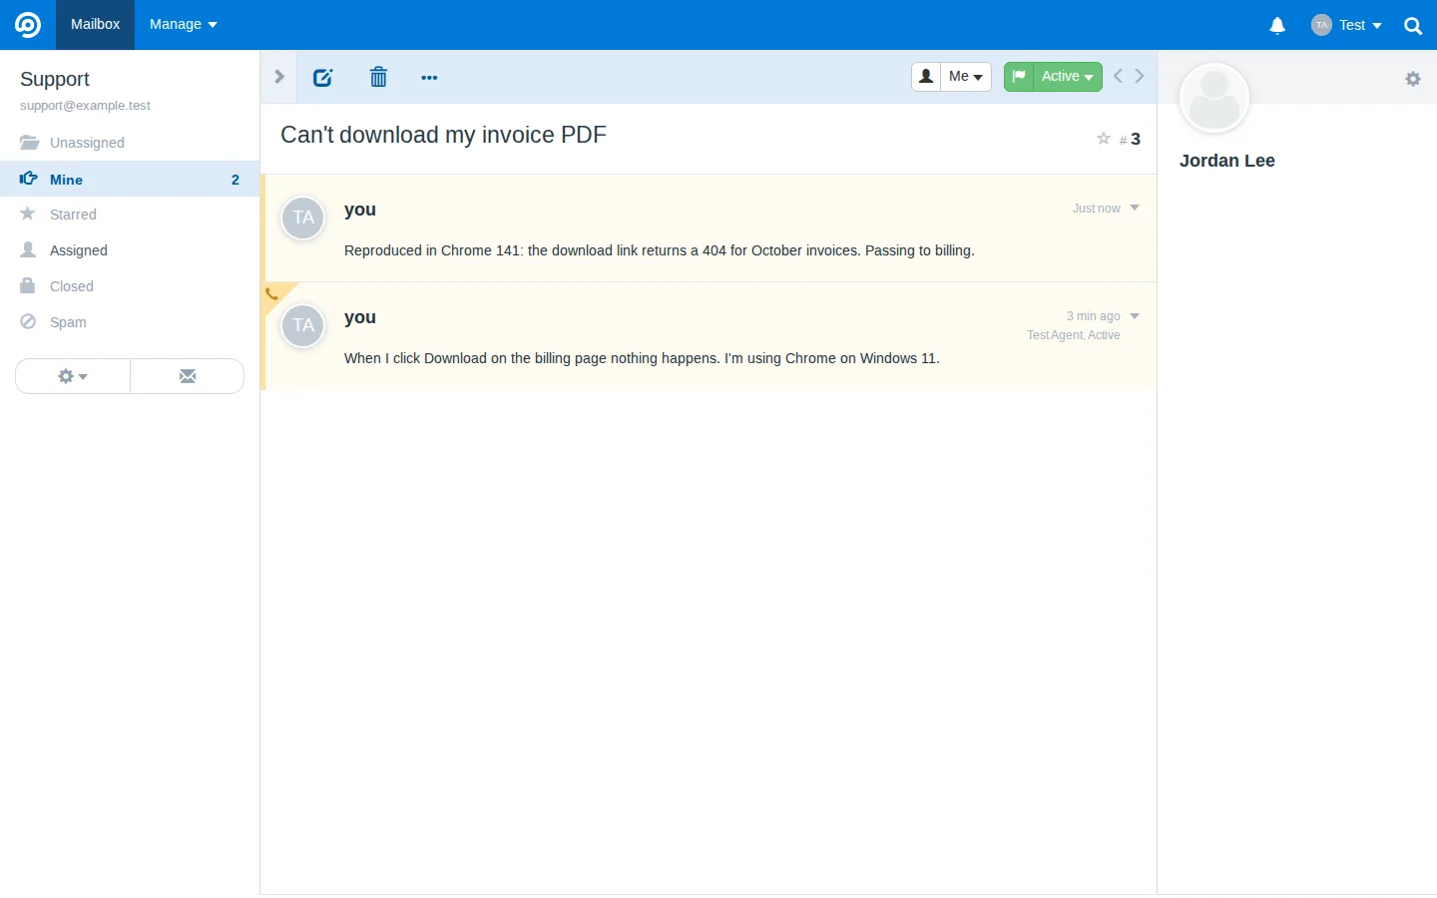1437x898 pixels.
Task: Click Jordan Lee's avatar photo
Action: pyautogui.click(x=1214, y=98)
